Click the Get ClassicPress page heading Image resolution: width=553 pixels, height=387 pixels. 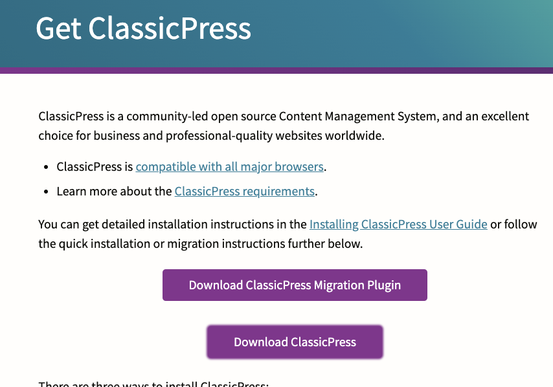143,28
